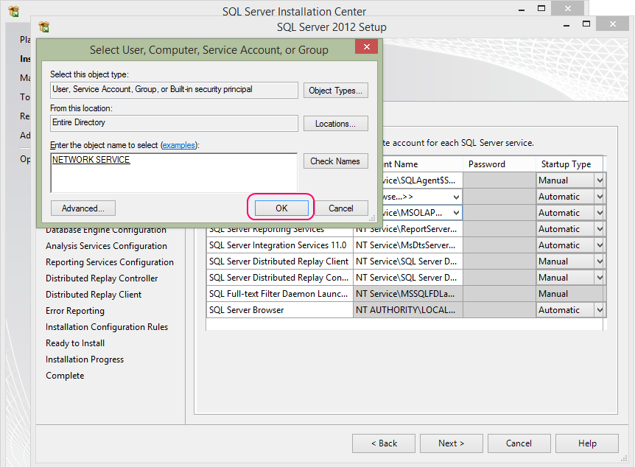Image resolution: width=635 pixels, height=467 pixels.
Task: Expand Startup Type dropdown for Integration Services row
Action: tap(600, 245)
